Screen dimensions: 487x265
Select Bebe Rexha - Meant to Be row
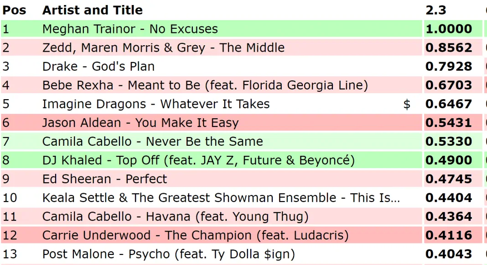click(x=205, y=85)
